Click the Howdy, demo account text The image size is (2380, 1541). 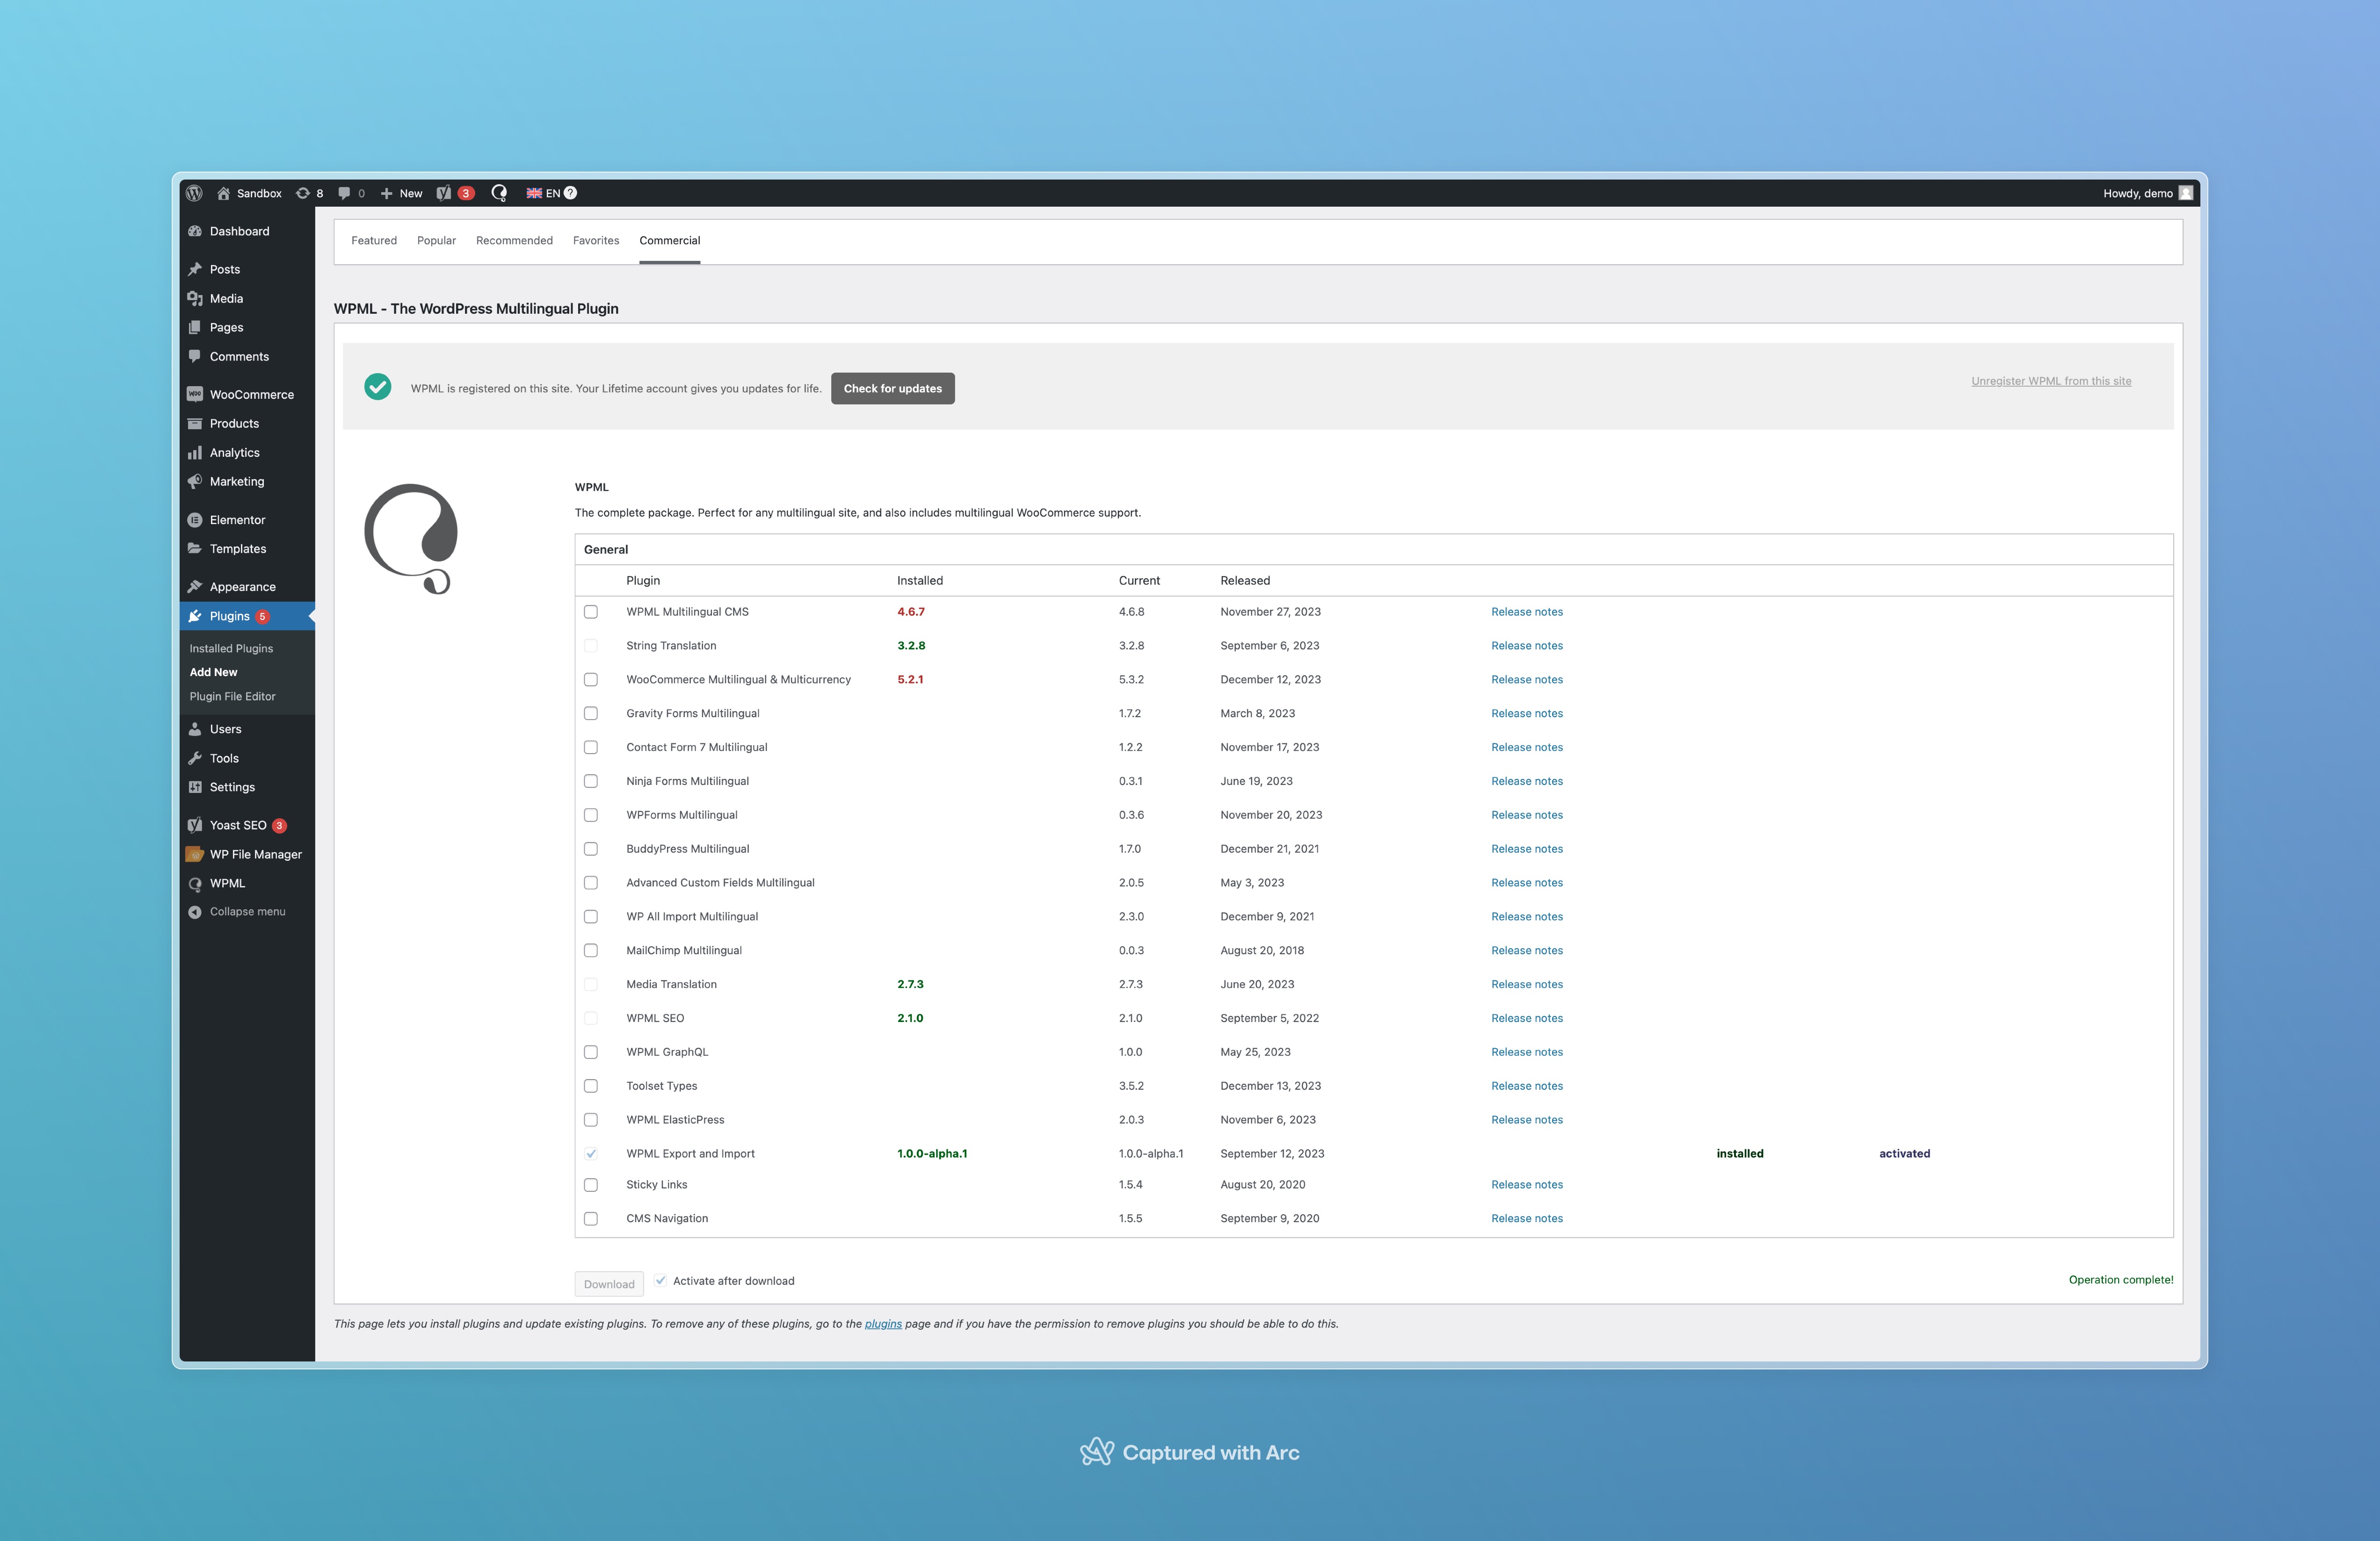point(2138,194)
